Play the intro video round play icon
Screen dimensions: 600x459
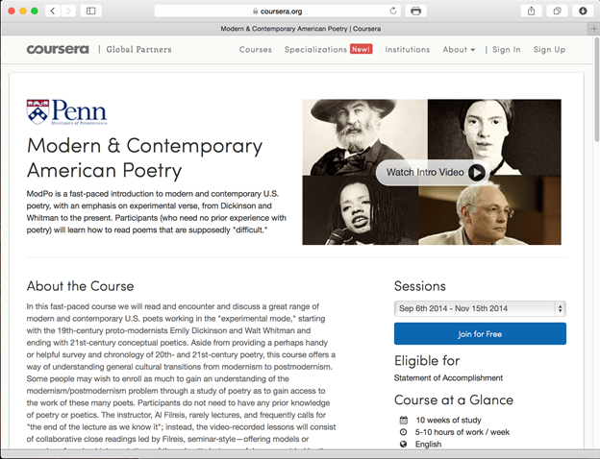[476, 172]
